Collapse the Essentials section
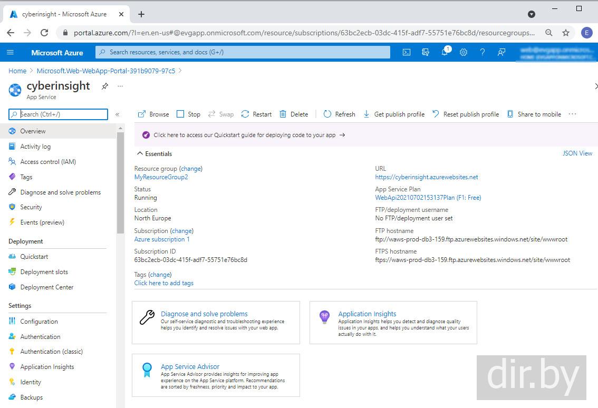 pos(140,154)
